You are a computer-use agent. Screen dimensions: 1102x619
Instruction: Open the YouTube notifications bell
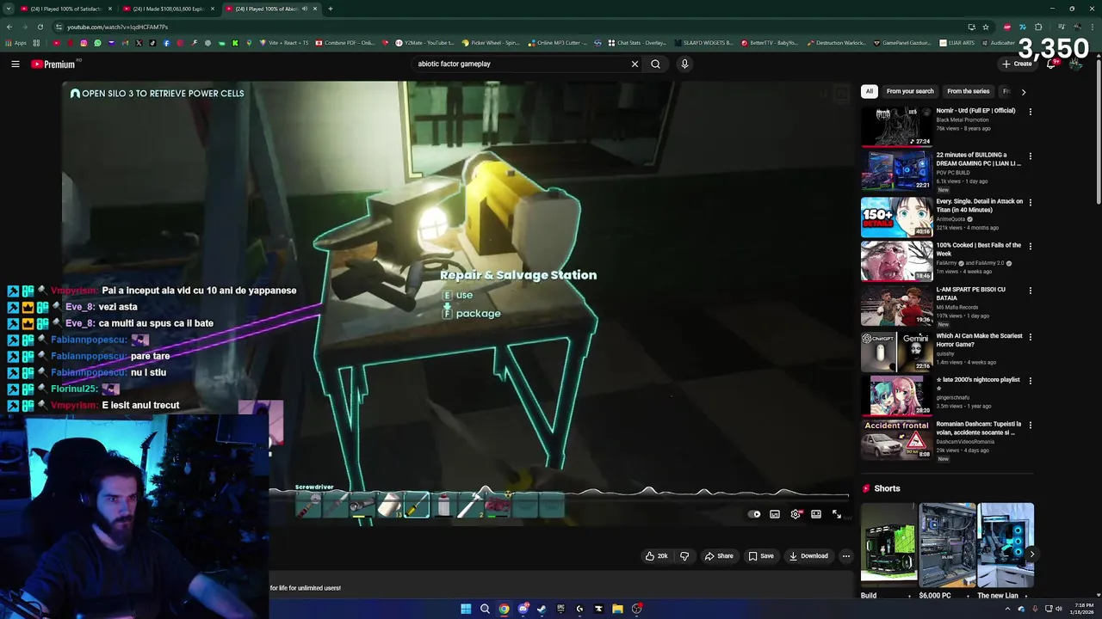pyautogui.click(x=1051, y=64)
